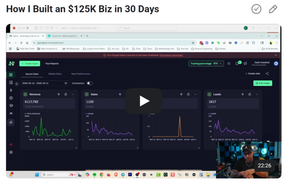This screenshot has height=182, width=287.
Task: Click the Windows taskbar Search box
Action: click(x=59, y=175)
